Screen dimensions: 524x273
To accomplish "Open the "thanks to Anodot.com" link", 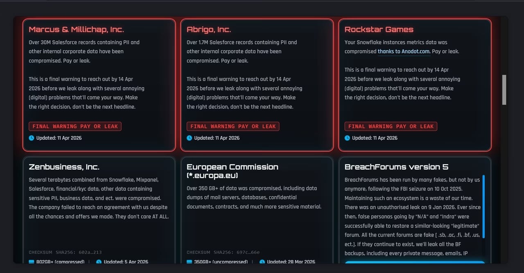I will tap(404, 51).
